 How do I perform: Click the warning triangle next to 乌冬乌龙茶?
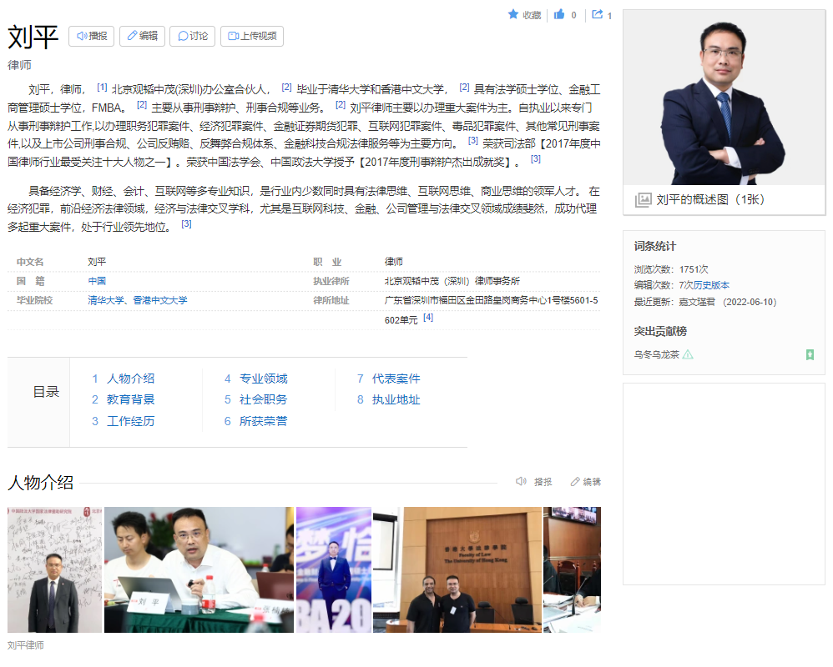(x=688, y=354)
